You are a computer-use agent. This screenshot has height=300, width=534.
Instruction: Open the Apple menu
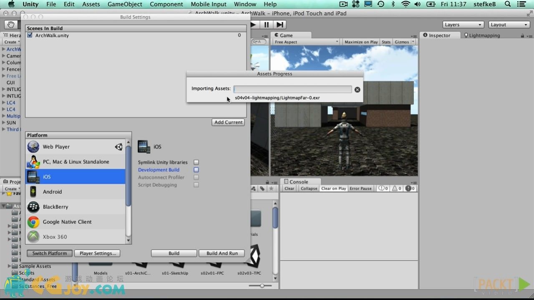click(11, 4)
